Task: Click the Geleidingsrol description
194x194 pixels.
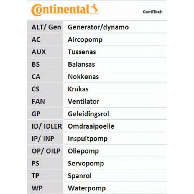Action: coord(88,114)
